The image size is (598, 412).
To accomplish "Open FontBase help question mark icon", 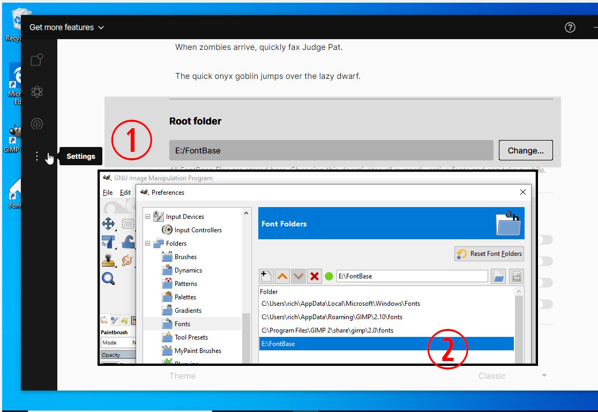I will [x=570, y=27].
